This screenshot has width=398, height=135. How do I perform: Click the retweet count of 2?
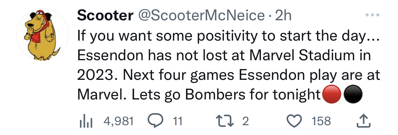pyautogui.click(x=245, y=121)
